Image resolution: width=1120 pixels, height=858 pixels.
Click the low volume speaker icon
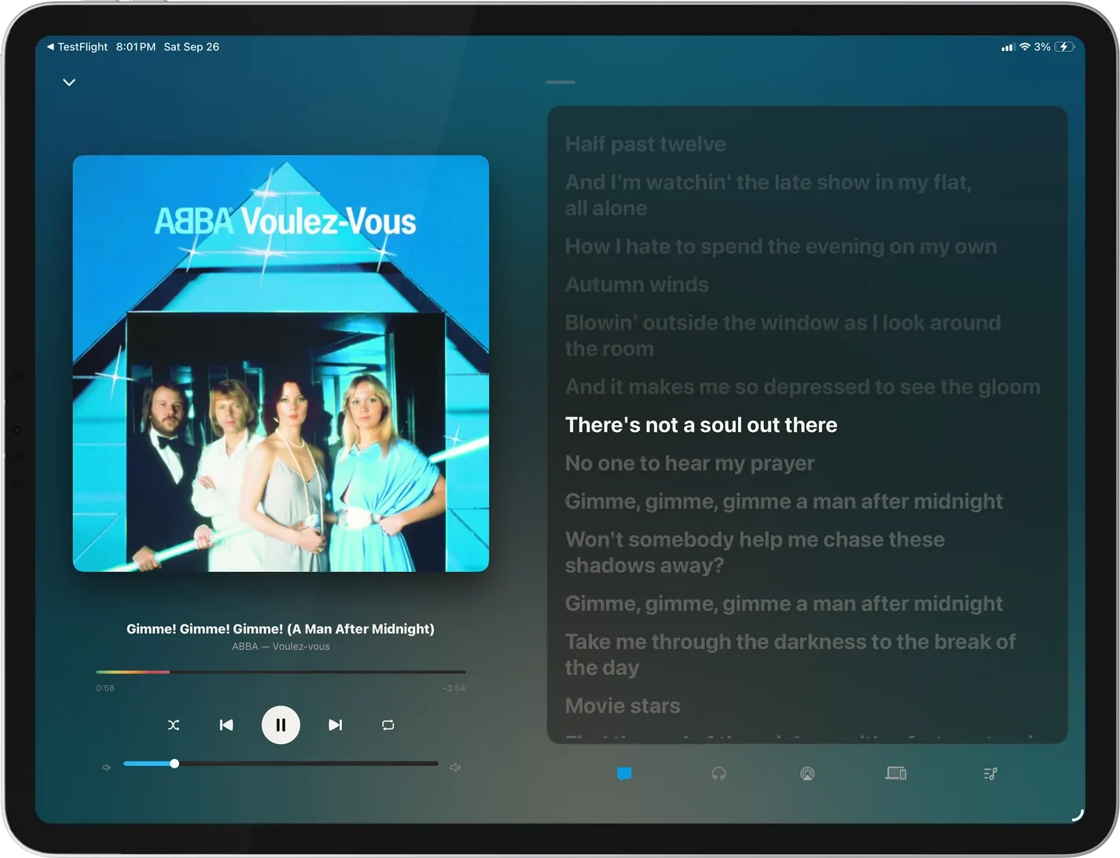tap(107, 768)
